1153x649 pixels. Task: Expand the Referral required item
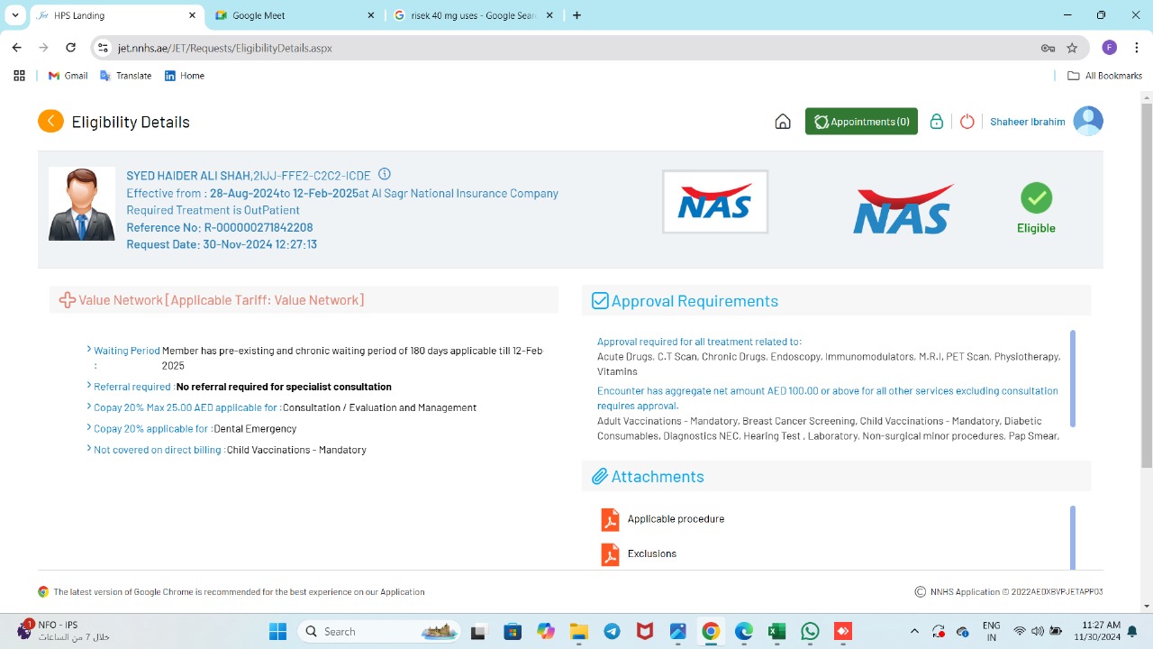[89, 387]
